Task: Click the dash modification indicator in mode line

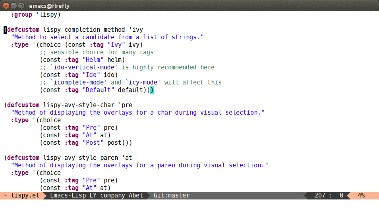Action: (5, 195)
